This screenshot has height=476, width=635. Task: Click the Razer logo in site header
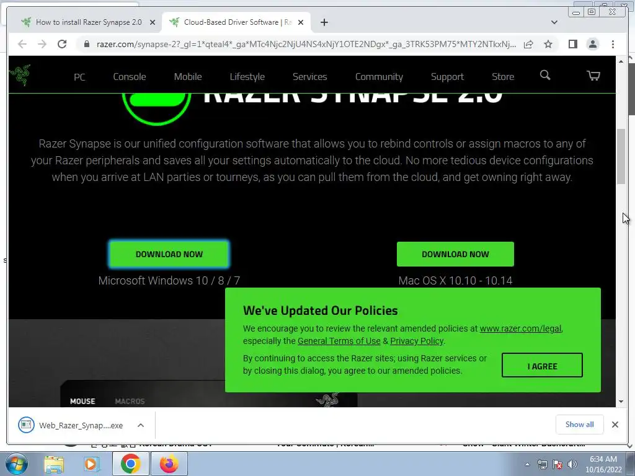click(20, 75)
